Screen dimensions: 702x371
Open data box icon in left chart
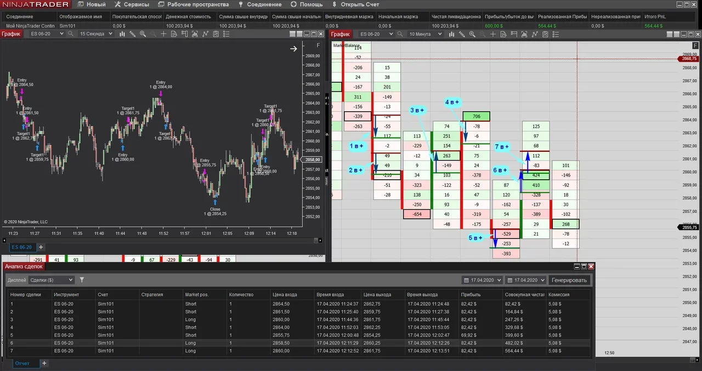point(174,34)
